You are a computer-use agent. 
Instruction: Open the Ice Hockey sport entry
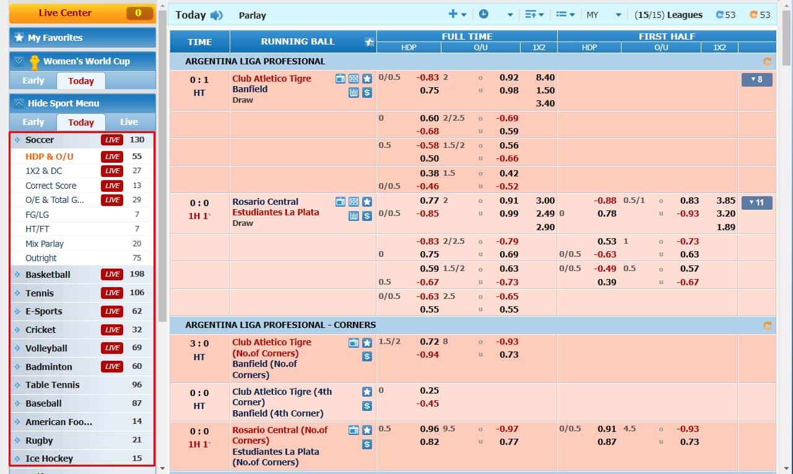pos(82,459)
